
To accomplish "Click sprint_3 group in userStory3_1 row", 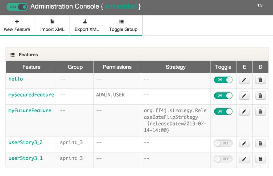I will pyautogui.click(x=71, y=158).
